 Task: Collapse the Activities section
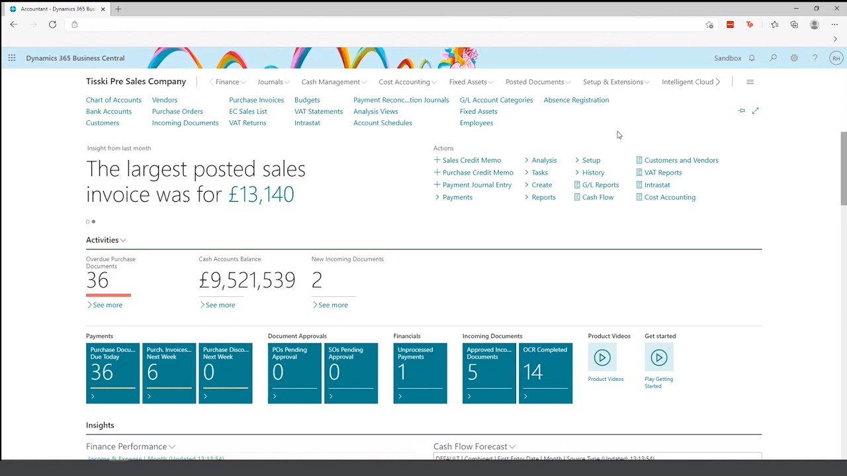tap(106, 240)
